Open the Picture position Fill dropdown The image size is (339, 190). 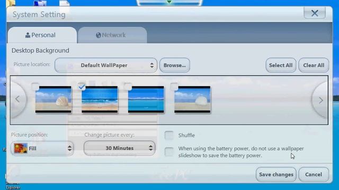(x=42, y=148)
